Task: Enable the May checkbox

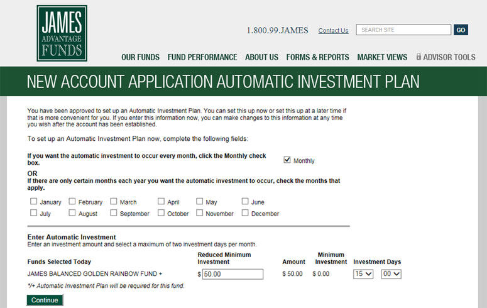Action: [x=199, y=201]
